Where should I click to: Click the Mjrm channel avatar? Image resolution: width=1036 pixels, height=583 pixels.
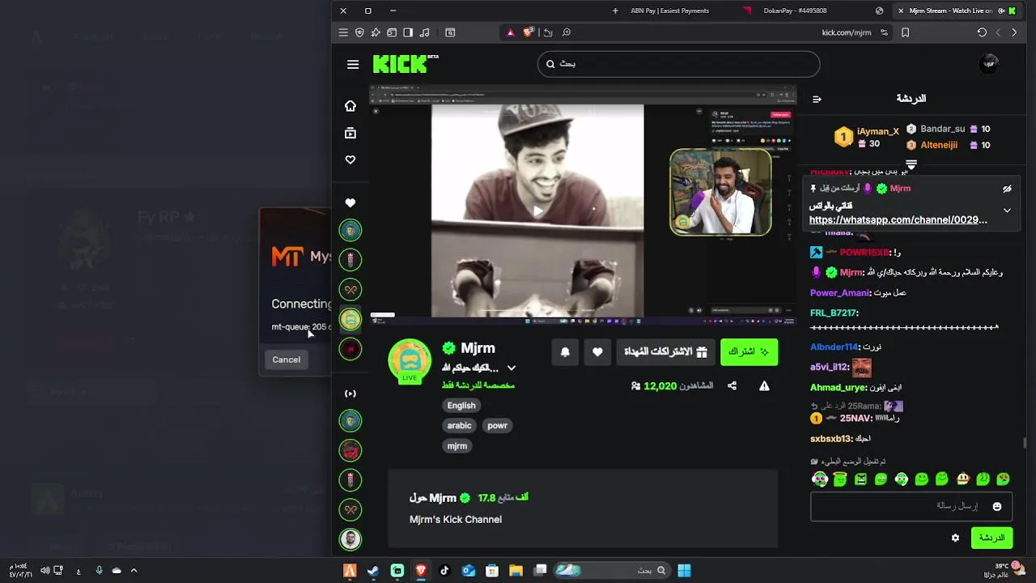pos(410,360)
